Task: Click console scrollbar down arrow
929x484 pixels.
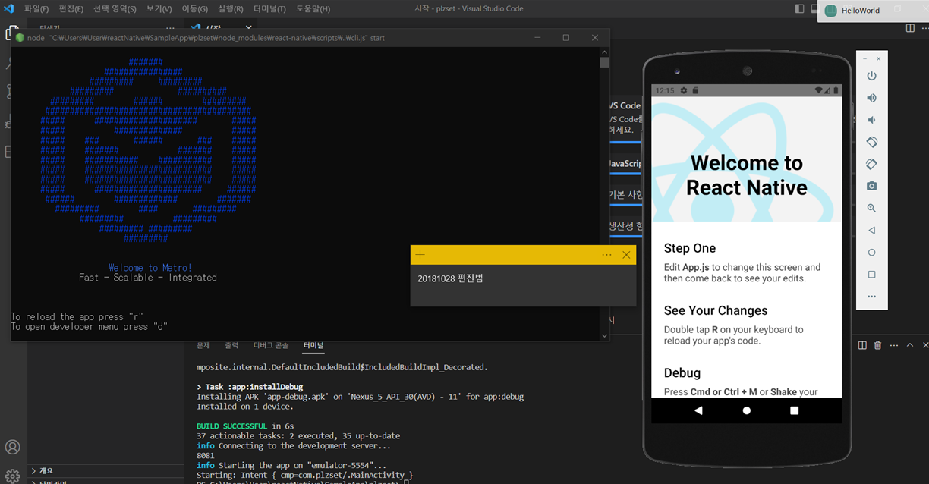Action: (604, 335)
